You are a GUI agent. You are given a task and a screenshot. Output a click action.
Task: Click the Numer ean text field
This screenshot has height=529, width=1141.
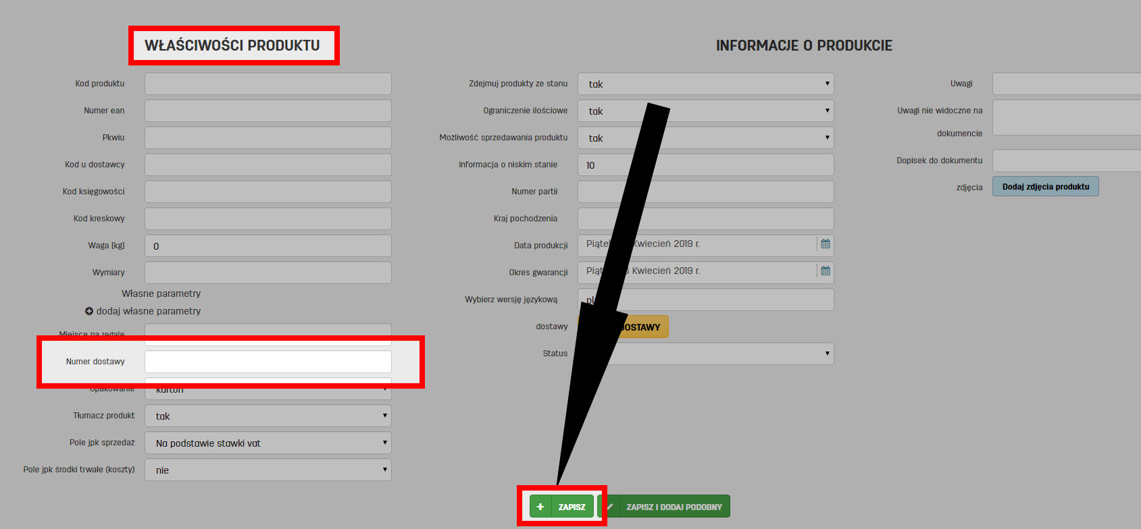click(x=268, y=111)
